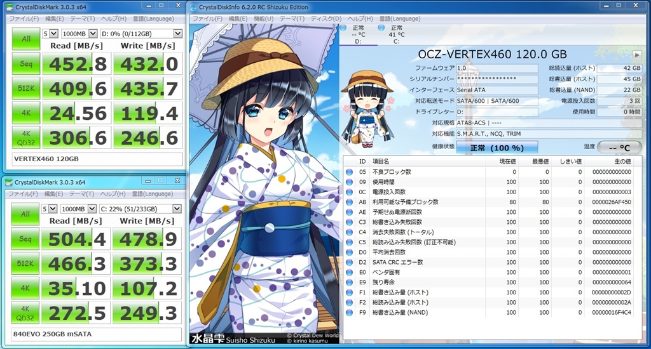Open 言語(Language) menu in bottom CrystalDiskMark window

point(153,194)
